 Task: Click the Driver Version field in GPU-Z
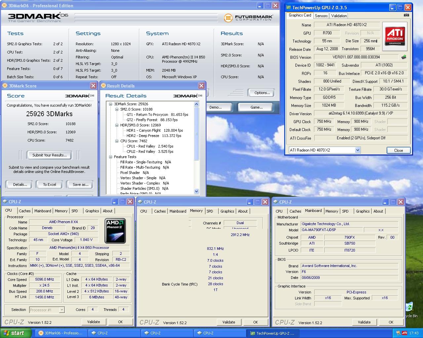click(x=361, y=113)
